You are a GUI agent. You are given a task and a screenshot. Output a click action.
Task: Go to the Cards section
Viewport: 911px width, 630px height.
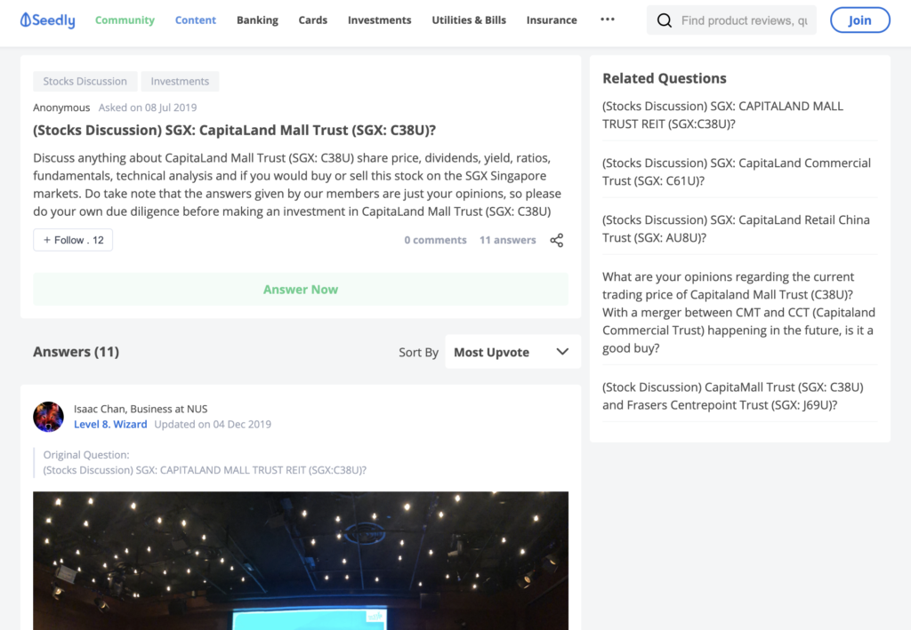tap(313, 20)
